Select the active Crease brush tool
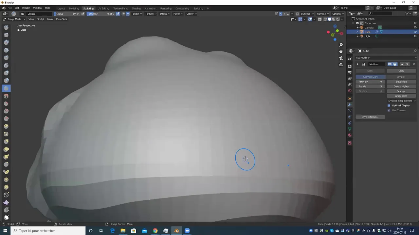 tap(6, 88)
